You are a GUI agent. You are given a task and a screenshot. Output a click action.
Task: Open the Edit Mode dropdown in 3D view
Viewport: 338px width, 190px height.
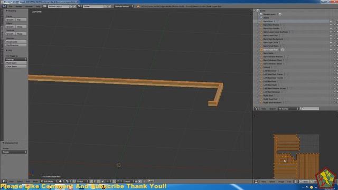(x=49, y=182)
